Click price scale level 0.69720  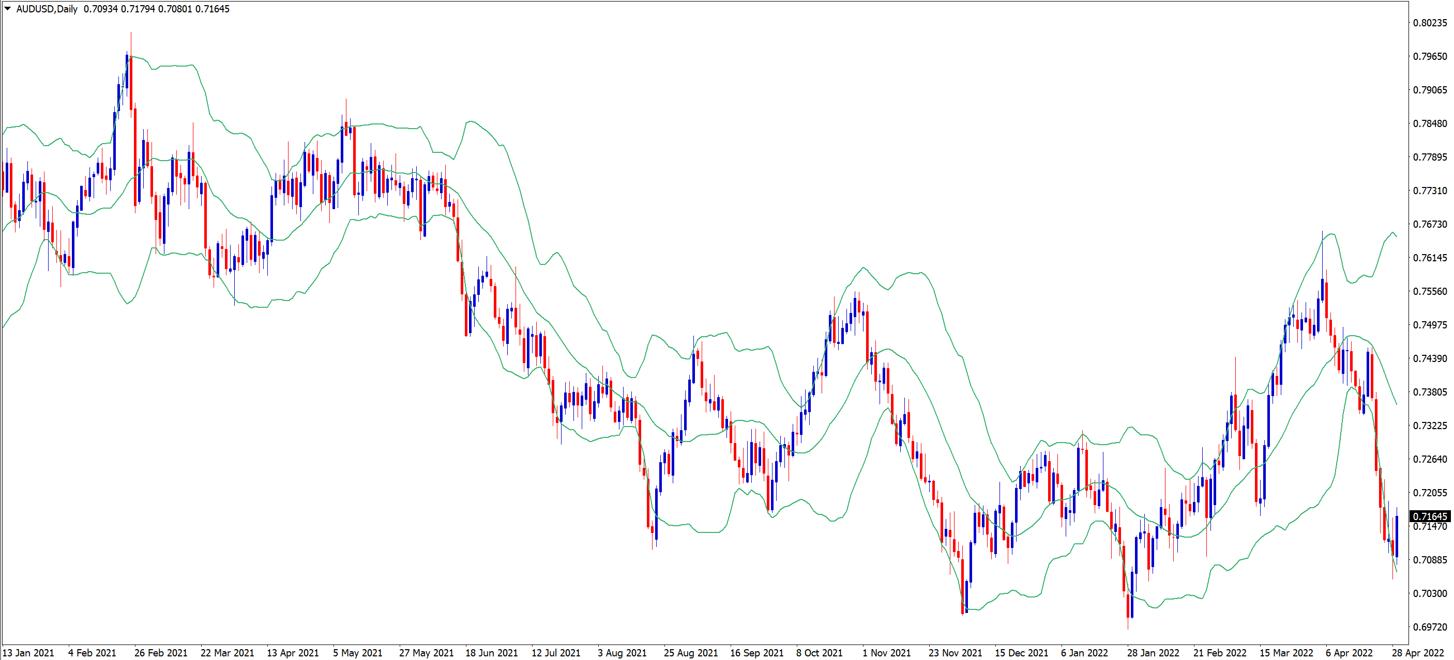(1430, 627)
